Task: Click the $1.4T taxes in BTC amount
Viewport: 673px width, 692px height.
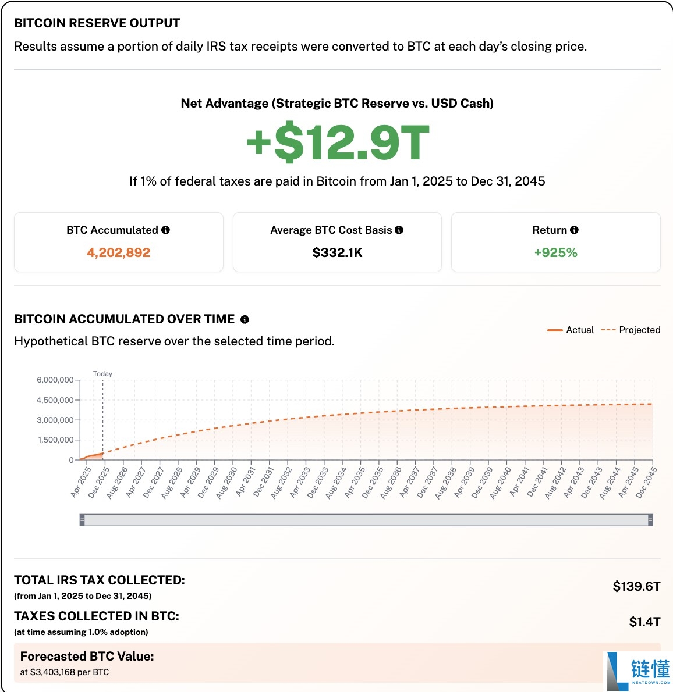Action: [644, 622]
